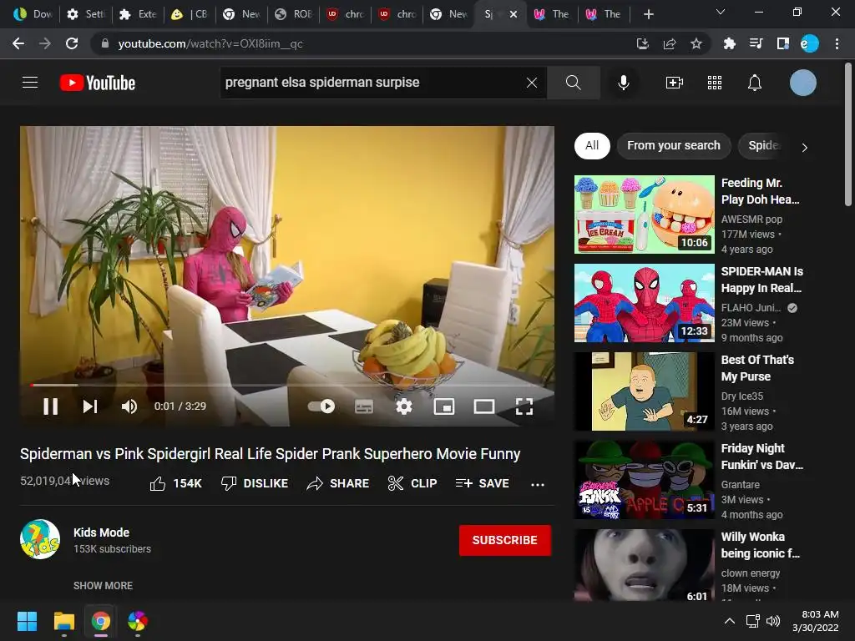855x641 pixels.
Task: Open the YouTube guide hamburger menu
Action: tap(30, 83)
